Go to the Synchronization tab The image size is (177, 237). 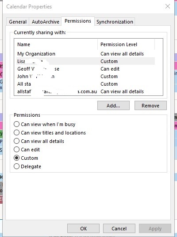click(x=115, y=22)
